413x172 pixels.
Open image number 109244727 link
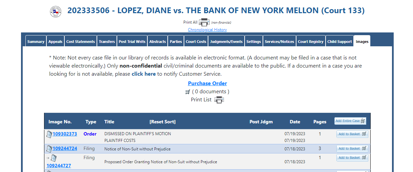[59, 166]
